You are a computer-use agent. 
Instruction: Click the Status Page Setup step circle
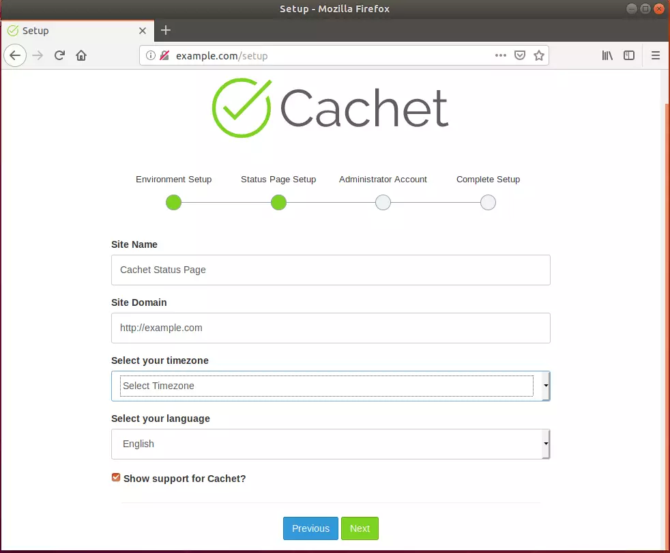[278, 202]
